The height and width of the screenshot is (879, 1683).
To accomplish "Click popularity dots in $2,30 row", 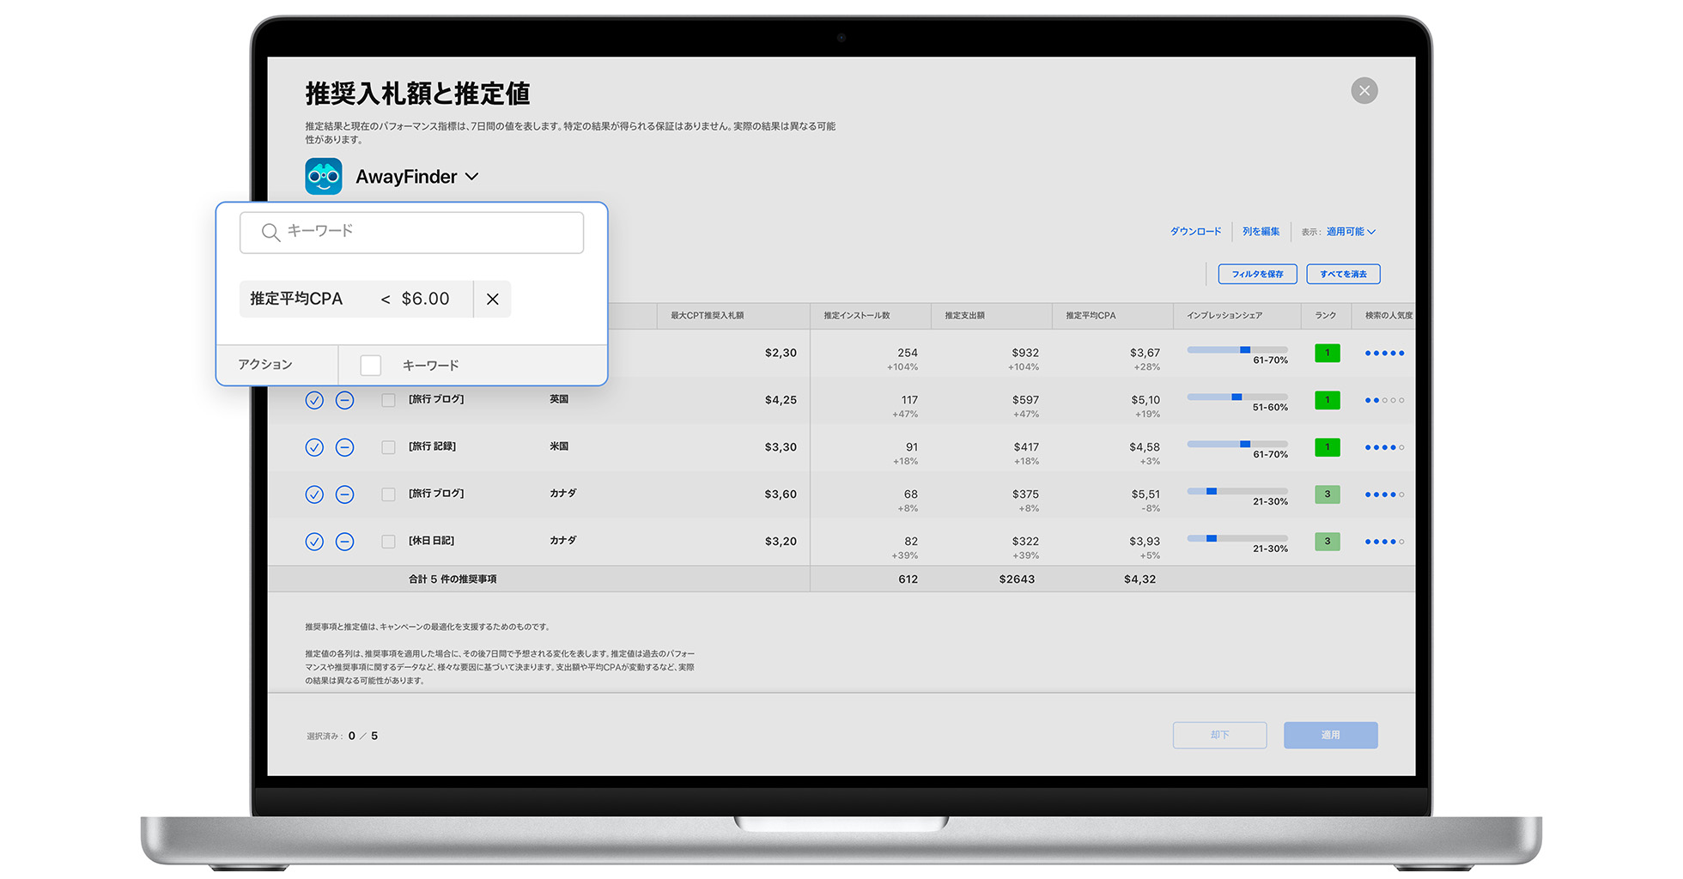I will point(1384,353).
